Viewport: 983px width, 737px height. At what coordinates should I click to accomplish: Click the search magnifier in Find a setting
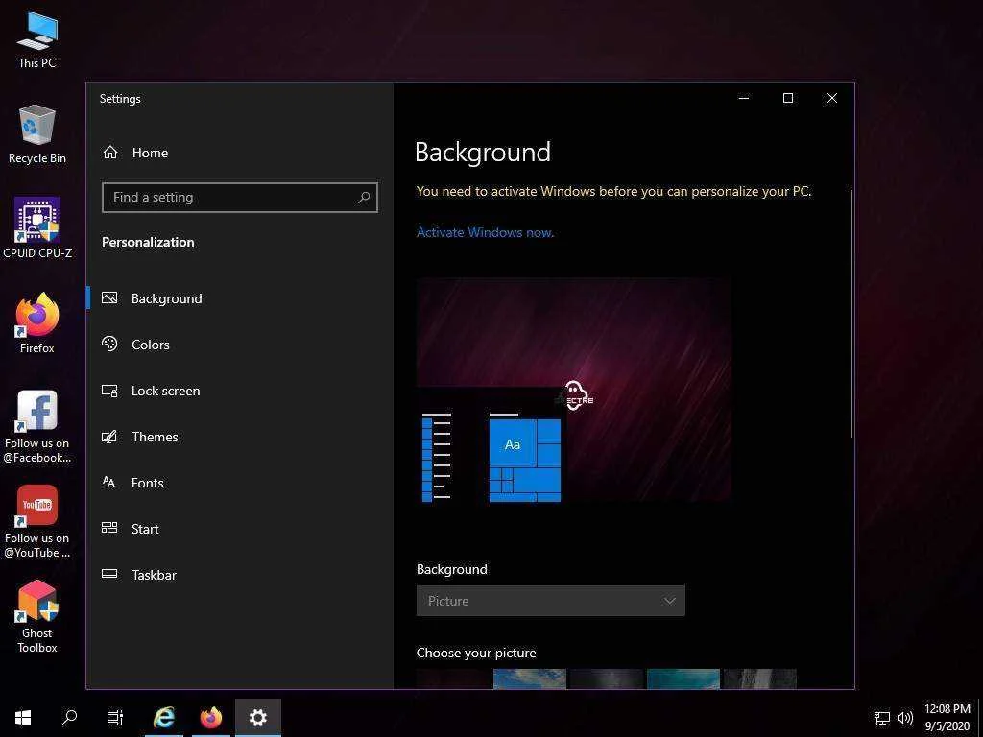364,198
